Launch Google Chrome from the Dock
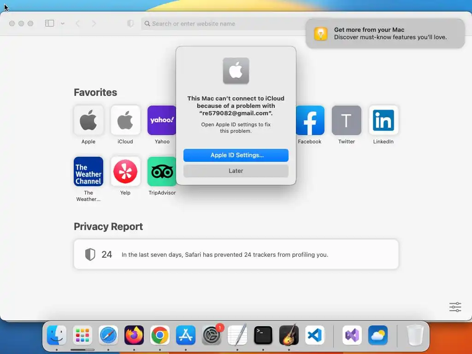 [x=160, y=335]
